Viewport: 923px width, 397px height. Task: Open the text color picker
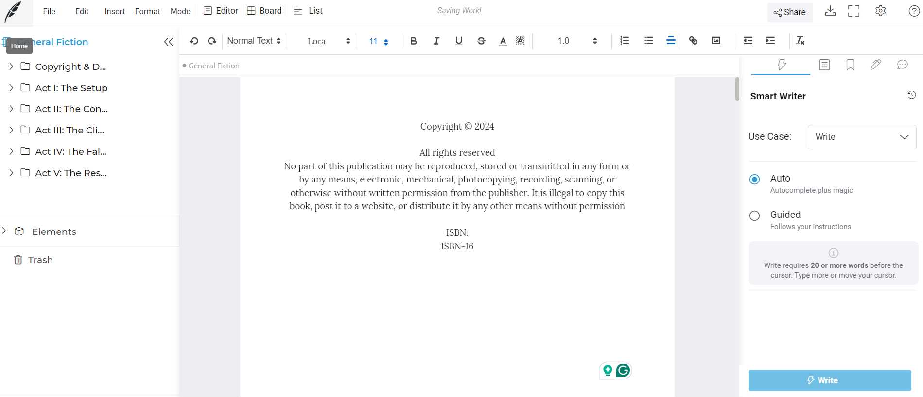[x=503, y=41]
